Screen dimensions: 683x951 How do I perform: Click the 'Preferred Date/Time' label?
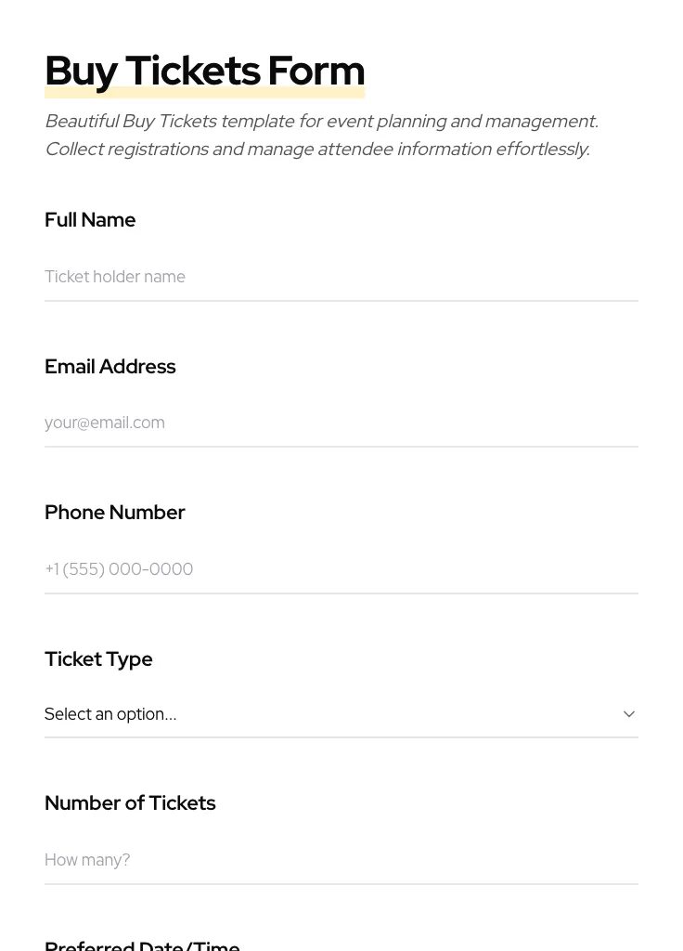pyautogui.click(x=142, y=944)
